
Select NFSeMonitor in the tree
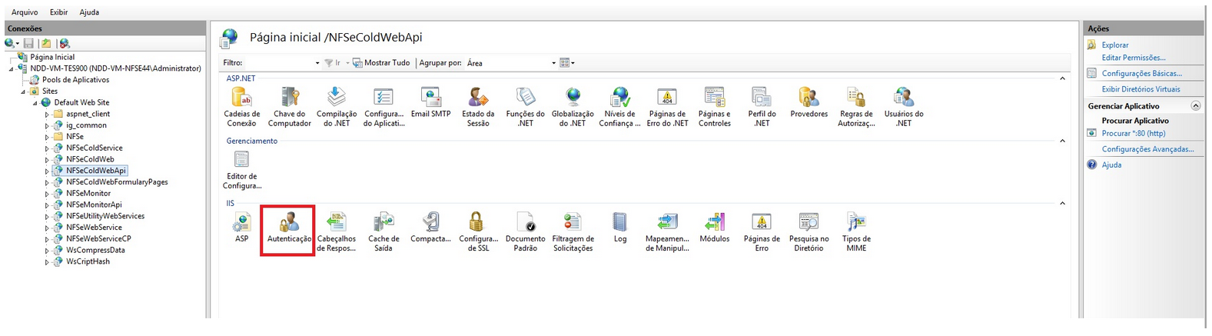click(88, 194)
